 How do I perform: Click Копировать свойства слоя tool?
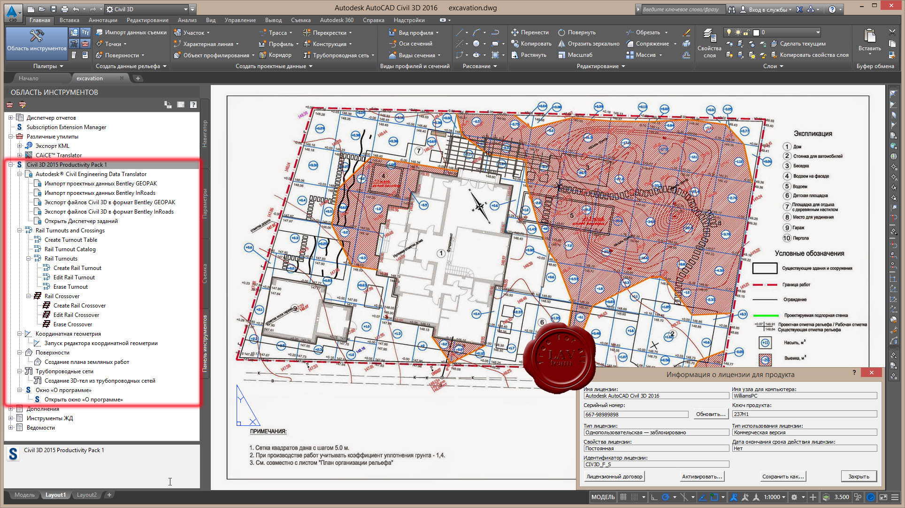point(809,55)
